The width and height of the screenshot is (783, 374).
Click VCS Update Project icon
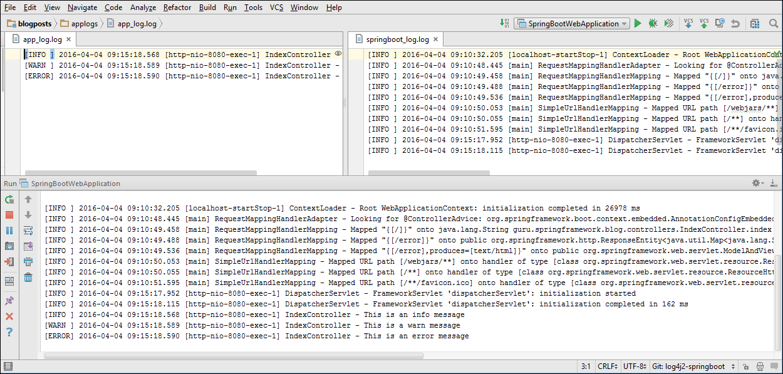[688, 23]
